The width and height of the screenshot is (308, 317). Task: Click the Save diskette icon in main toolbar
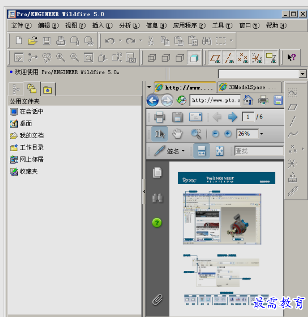pos(47,41)
